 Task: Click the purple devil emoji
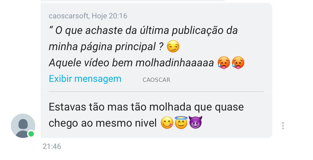195,122
